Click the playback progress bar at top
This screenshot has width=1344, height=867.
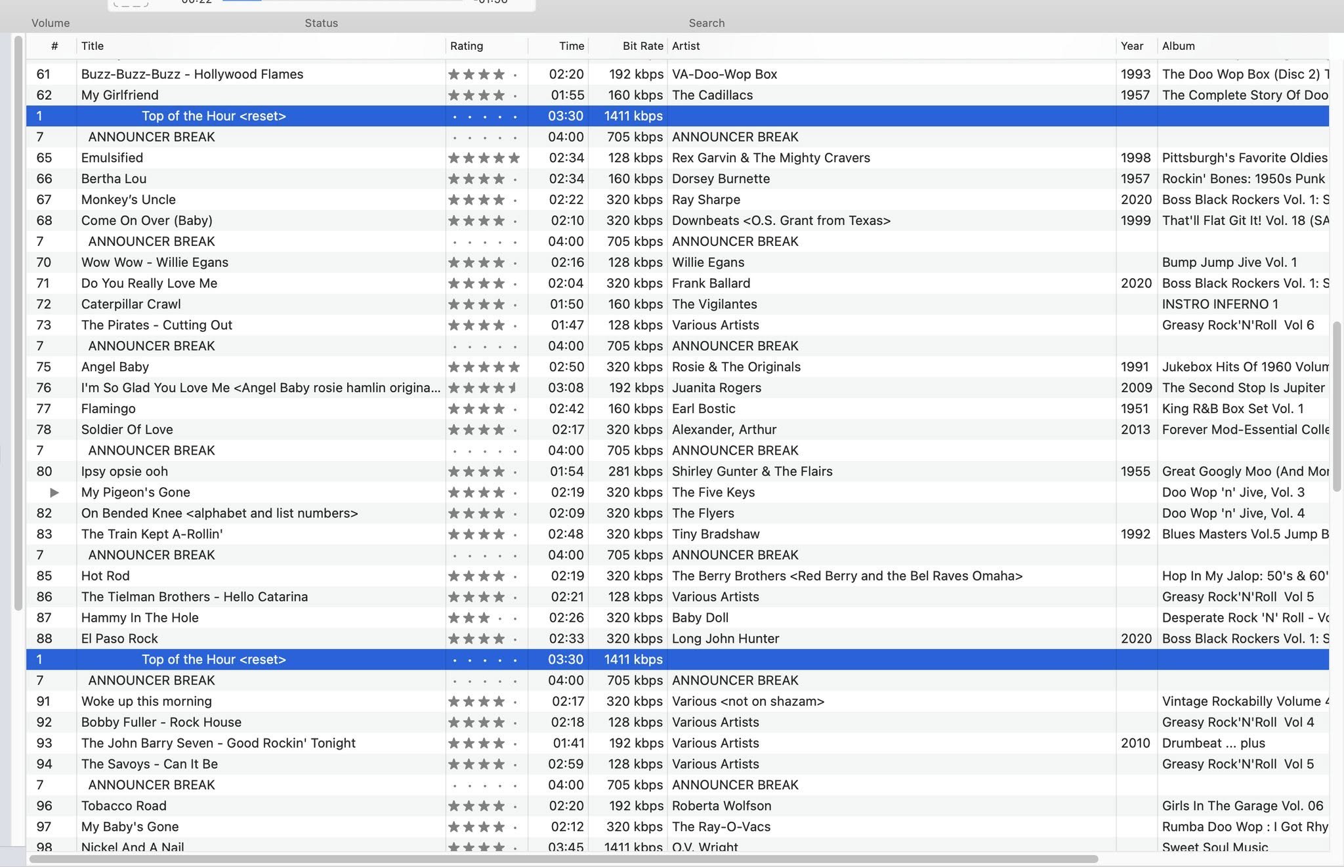(x=342, y=1)
